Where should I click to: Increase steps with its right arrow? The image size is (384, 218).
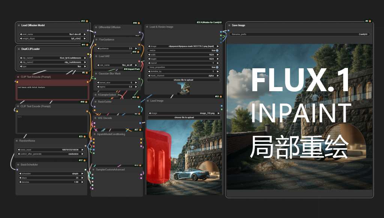(x=82, y=178)
